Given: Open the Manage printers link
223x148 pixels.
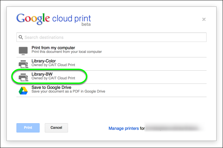Looking at the screenshot, I should click(124, 128).
